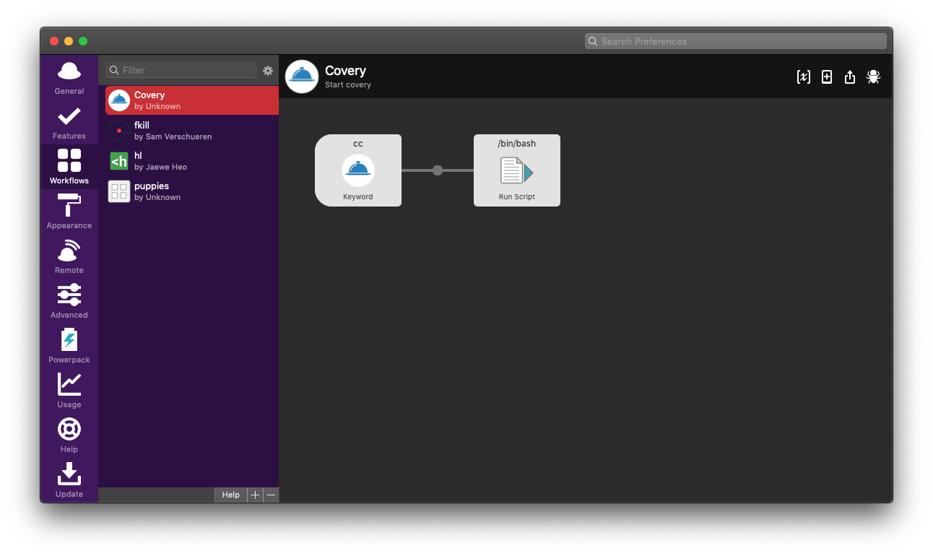Open the Advanced preferences tab

pyautogui.click(x=69, y=301)
